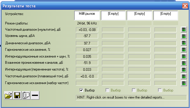Image resolution: width=190 pixels, height=108 pixels.
Task: Toggle Выбор checkbox under second device column
Action: [x=107, y=90]
